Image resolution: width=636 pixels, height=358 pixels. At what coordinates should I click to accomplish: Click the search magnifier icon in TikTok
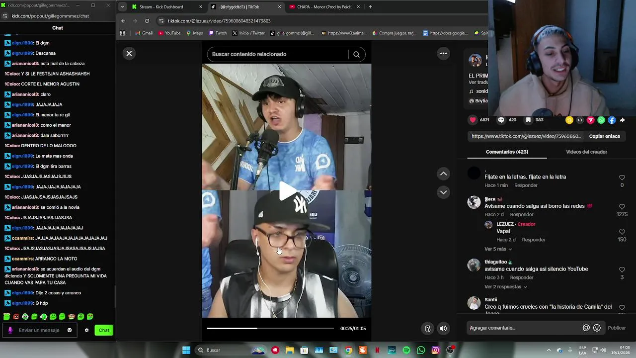coord(356,54)
